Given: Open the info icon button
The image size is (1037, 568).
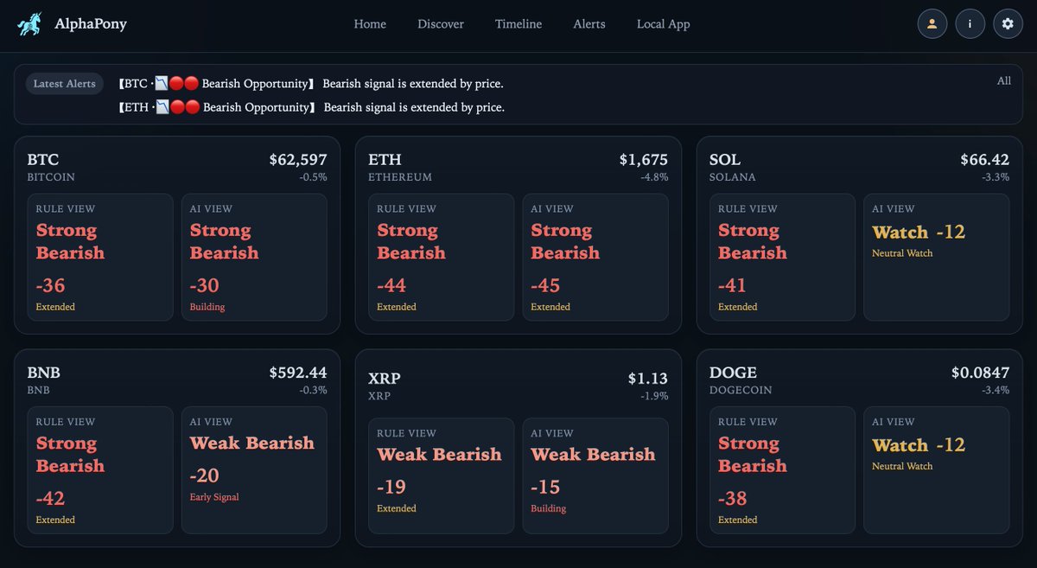Looking at the screenshot, I should pos(970,24).
